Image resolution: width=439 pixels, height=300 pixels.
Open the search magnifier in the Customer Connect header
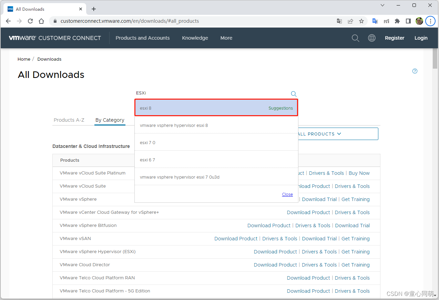coord(355,38)
